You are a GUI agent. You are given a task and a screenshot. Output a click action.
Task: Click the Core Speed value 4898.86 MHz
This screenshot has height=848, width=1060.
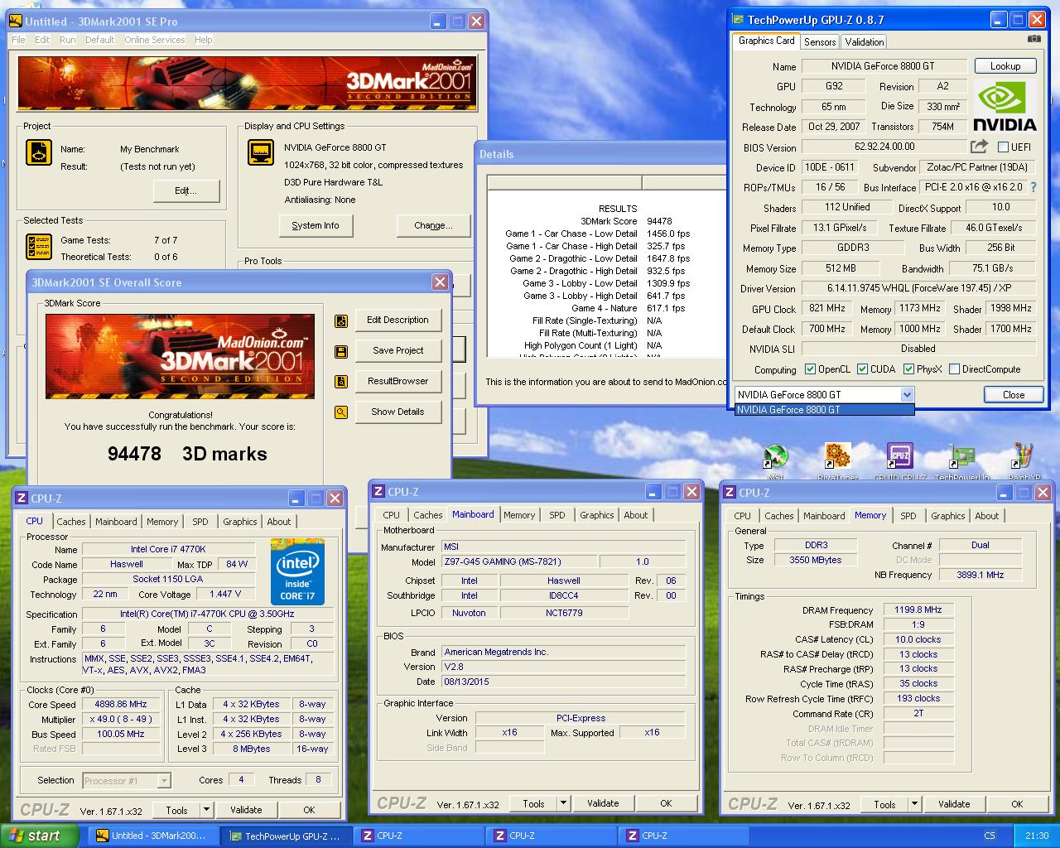click(x=122, y=705)
